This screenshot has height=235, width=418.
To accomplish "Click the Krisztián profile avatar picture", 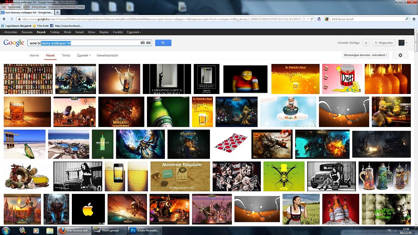I will tap(401, 43).
